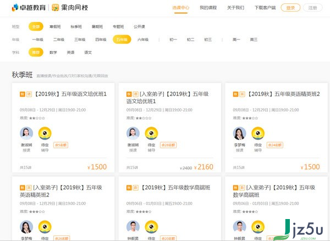
Task: Click the orange 秋 badge on 五年级语文培优班1
Action: [22, 94]
